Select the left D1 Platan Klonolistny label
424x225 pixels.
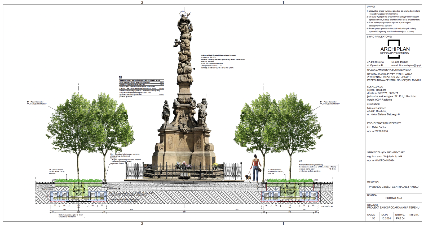point(37,103)
